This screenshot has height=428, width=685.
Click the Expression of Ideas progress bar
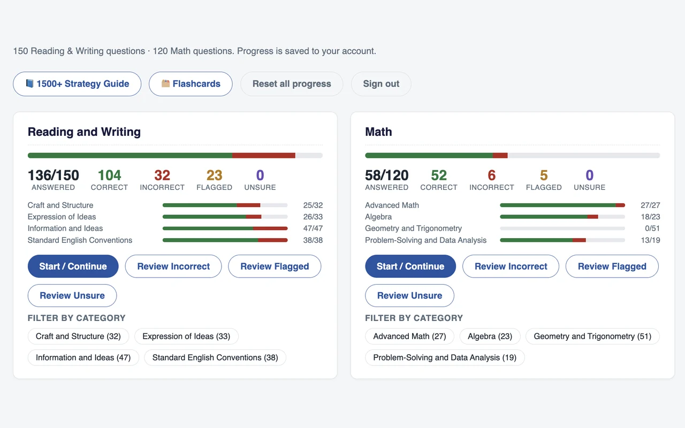[225, 217]
